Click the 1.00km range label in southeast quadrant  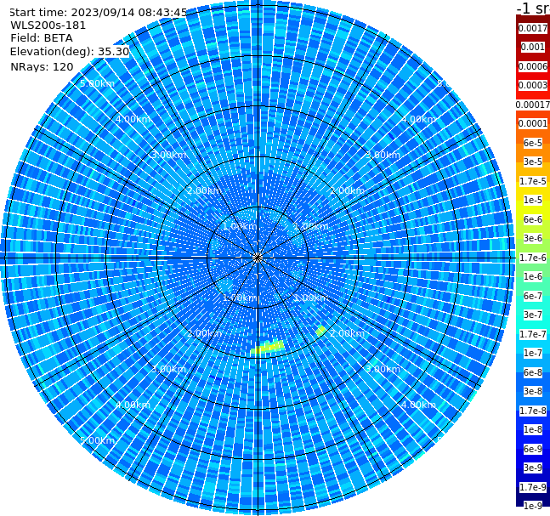coord(311,298)
